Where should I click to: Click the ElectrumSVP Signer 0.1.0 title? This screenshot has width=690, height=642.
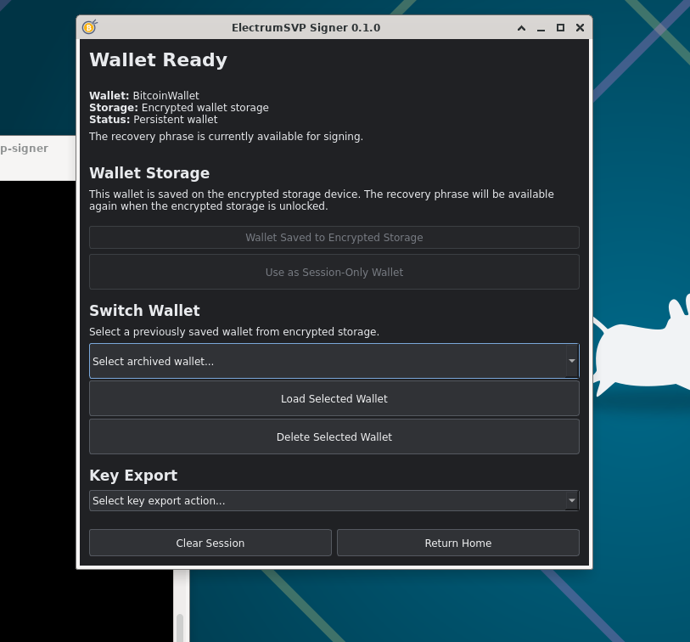tap(306, 28)
